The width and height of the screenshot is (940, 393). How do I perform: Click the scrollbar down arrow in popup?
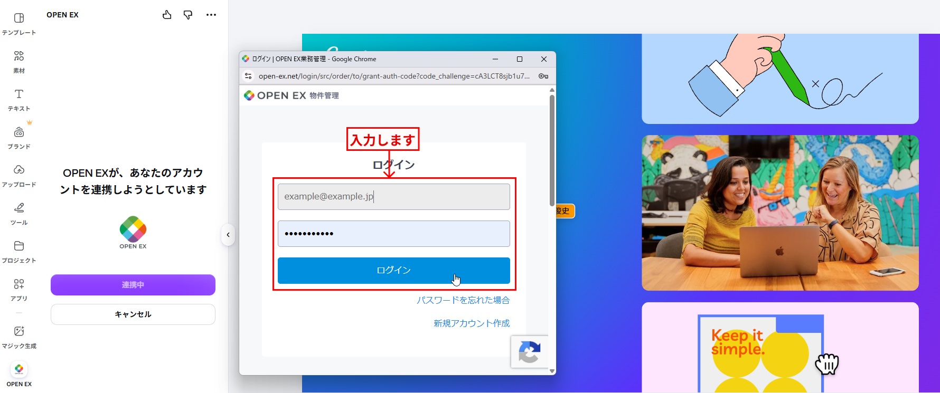552,371
